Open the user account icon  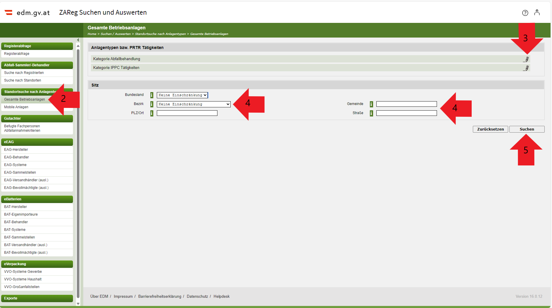tap(537, 12)
